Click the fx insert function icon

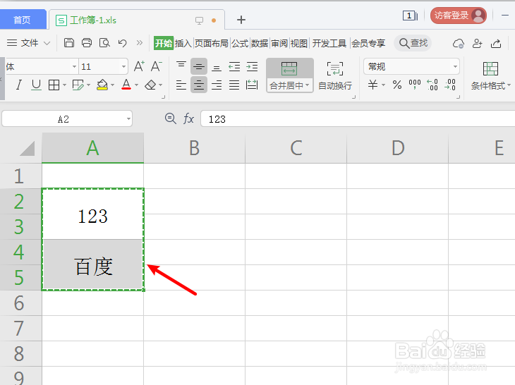coord(188,118)
